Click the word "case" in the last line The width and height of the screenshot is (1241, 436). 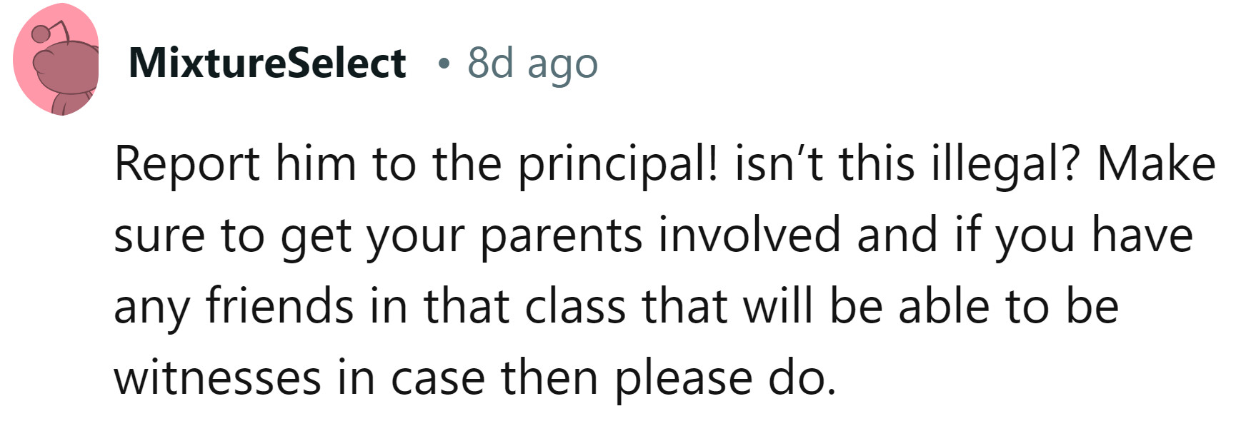tap(438, 377)
